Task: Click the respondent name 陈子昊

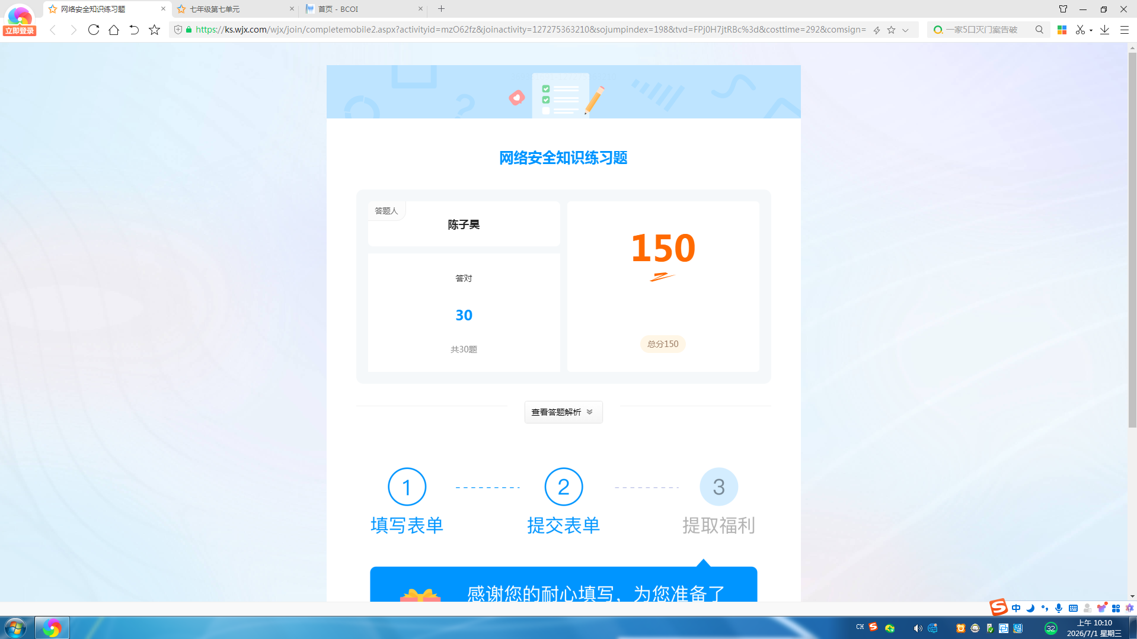Action: pos(464,224)
